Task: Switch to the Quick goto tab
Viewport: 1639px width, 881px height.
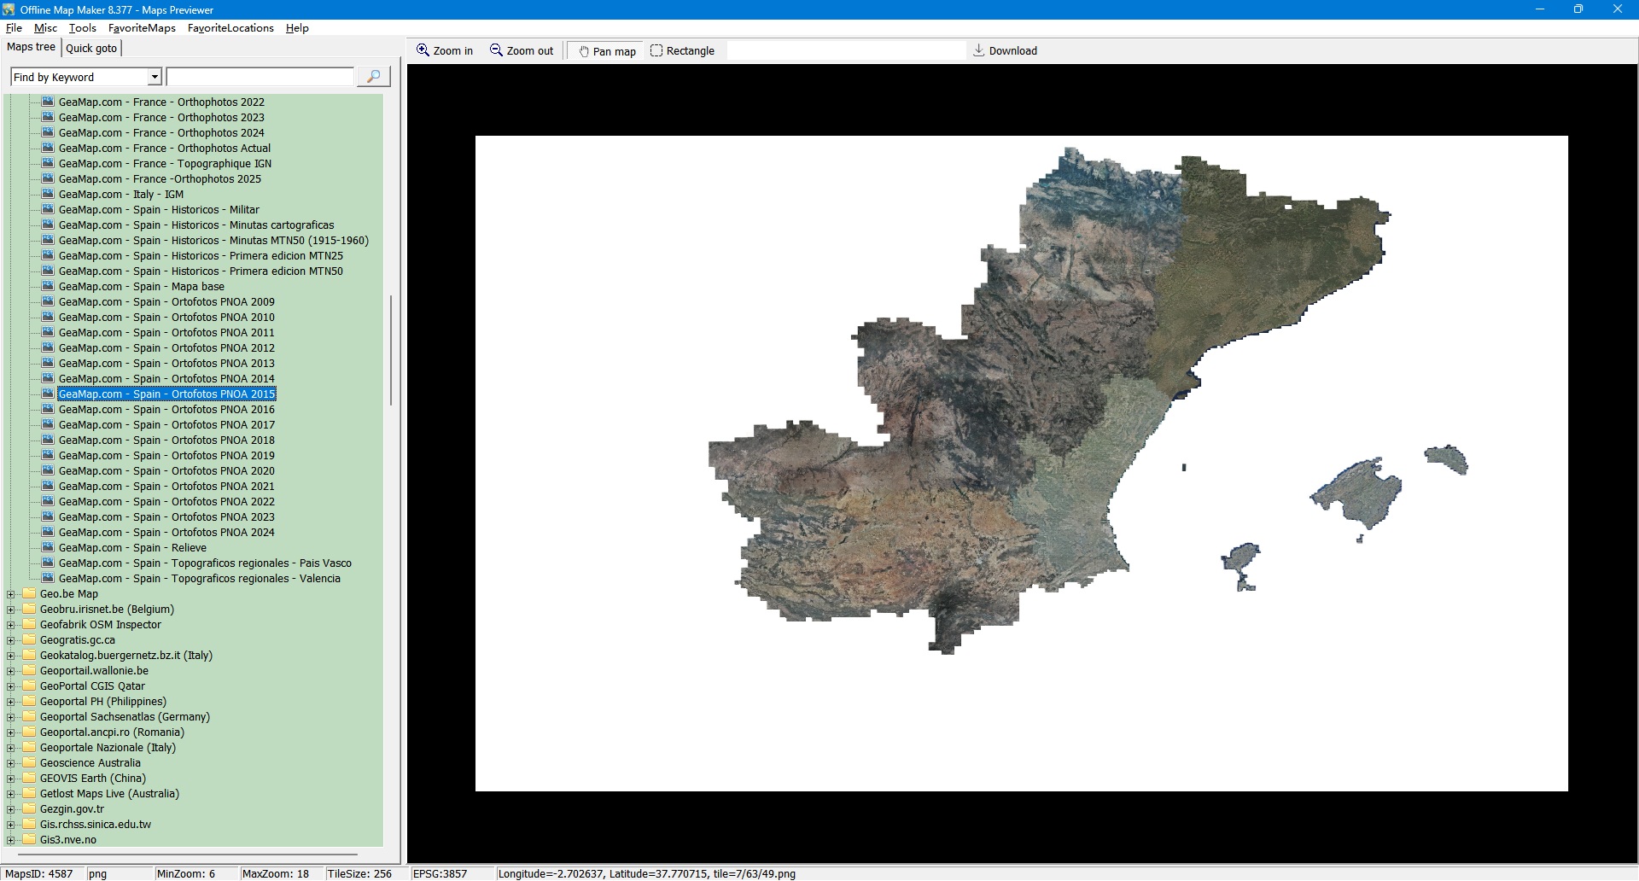Action: [91, 48]
